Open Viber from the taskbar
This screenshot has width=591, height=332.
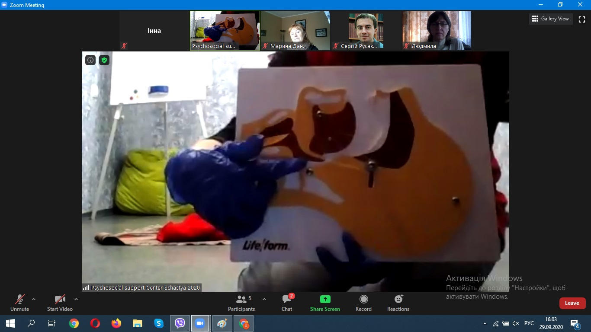pyautogui.click(x=180, y=323)
